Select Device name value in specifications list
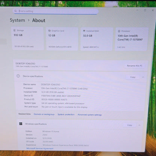Screen dimensions: 156x156 (x=51, y=85)
